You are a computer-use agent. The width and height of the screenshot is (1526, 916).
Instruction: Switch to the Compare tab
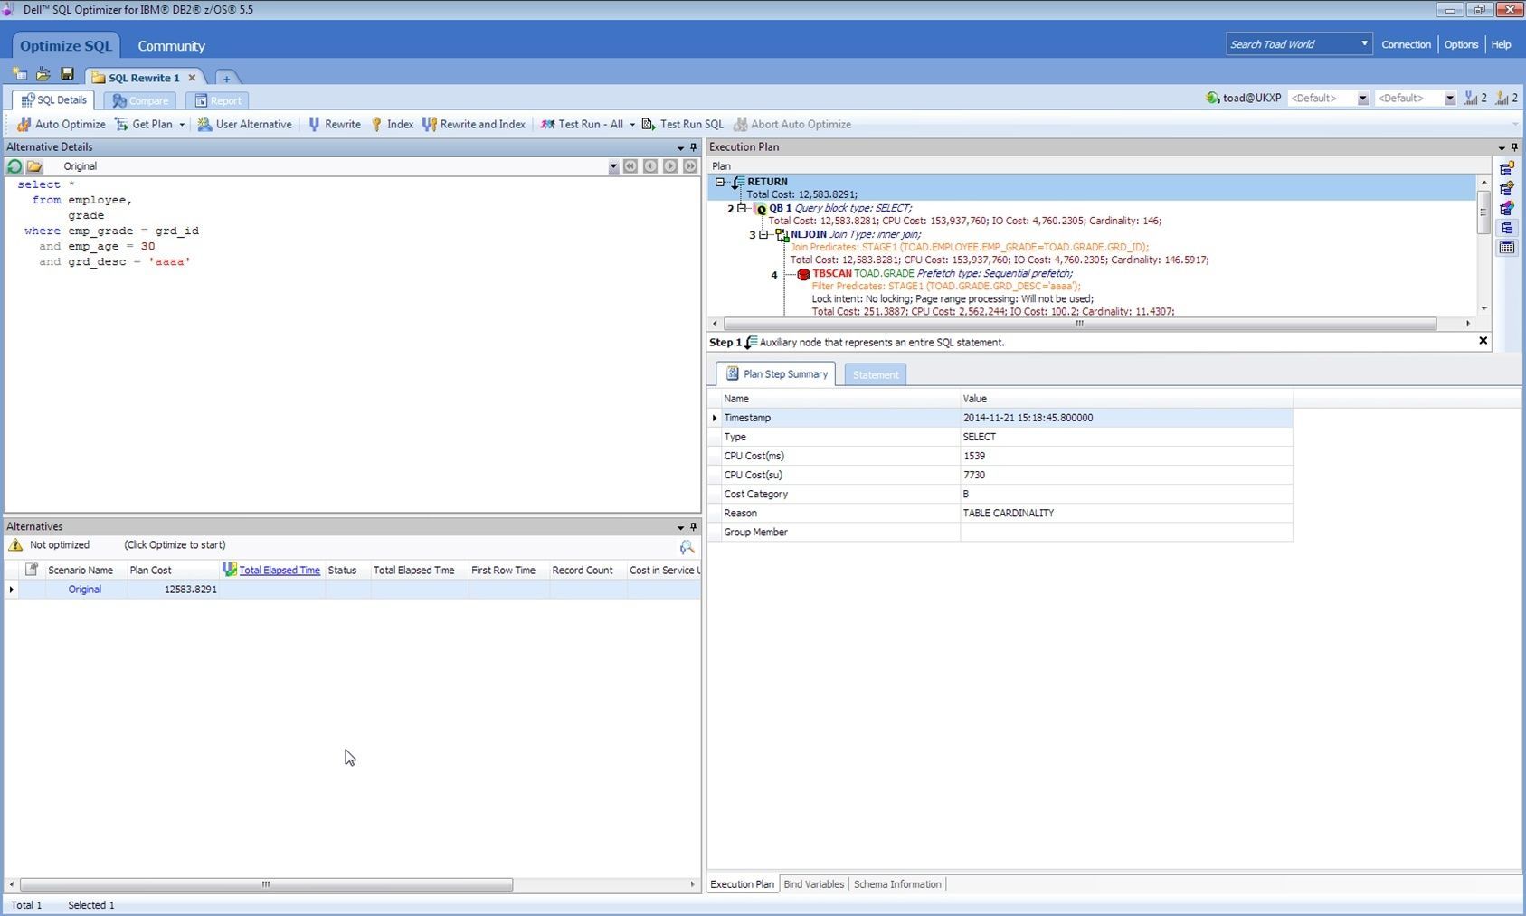(140, 100)
